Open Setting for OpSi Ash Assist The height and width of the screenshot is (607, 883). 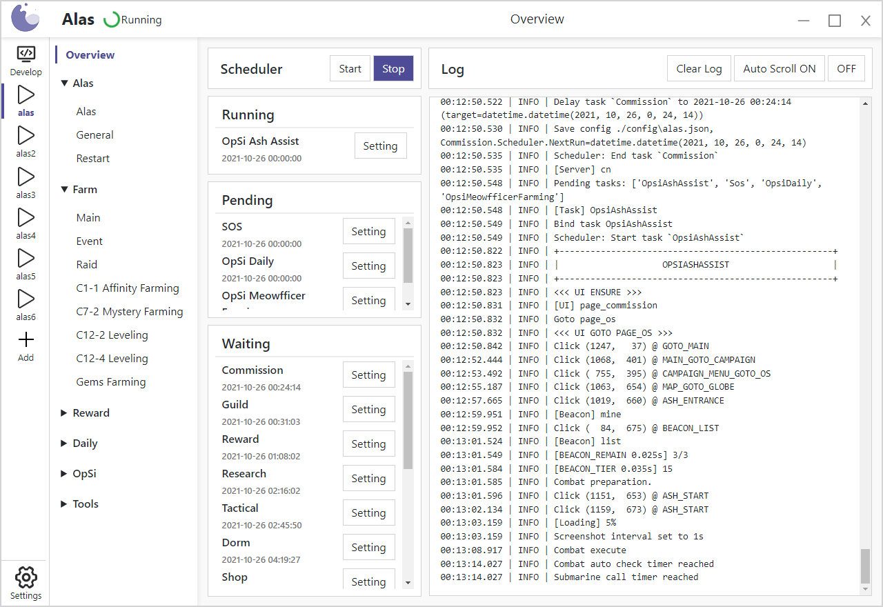pyautogui.click(x=380, y=146)
